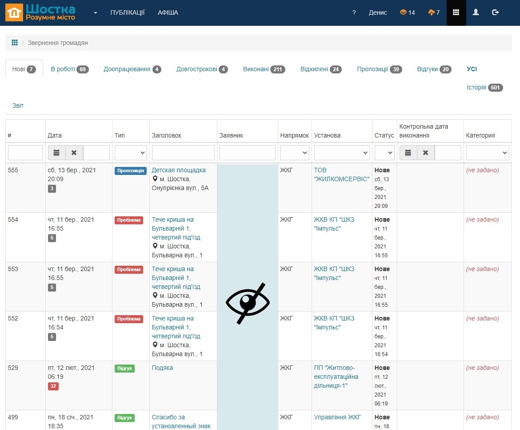Sort by the Дата column header
Viewport: 520px width, 430px height.
(54, 135)
